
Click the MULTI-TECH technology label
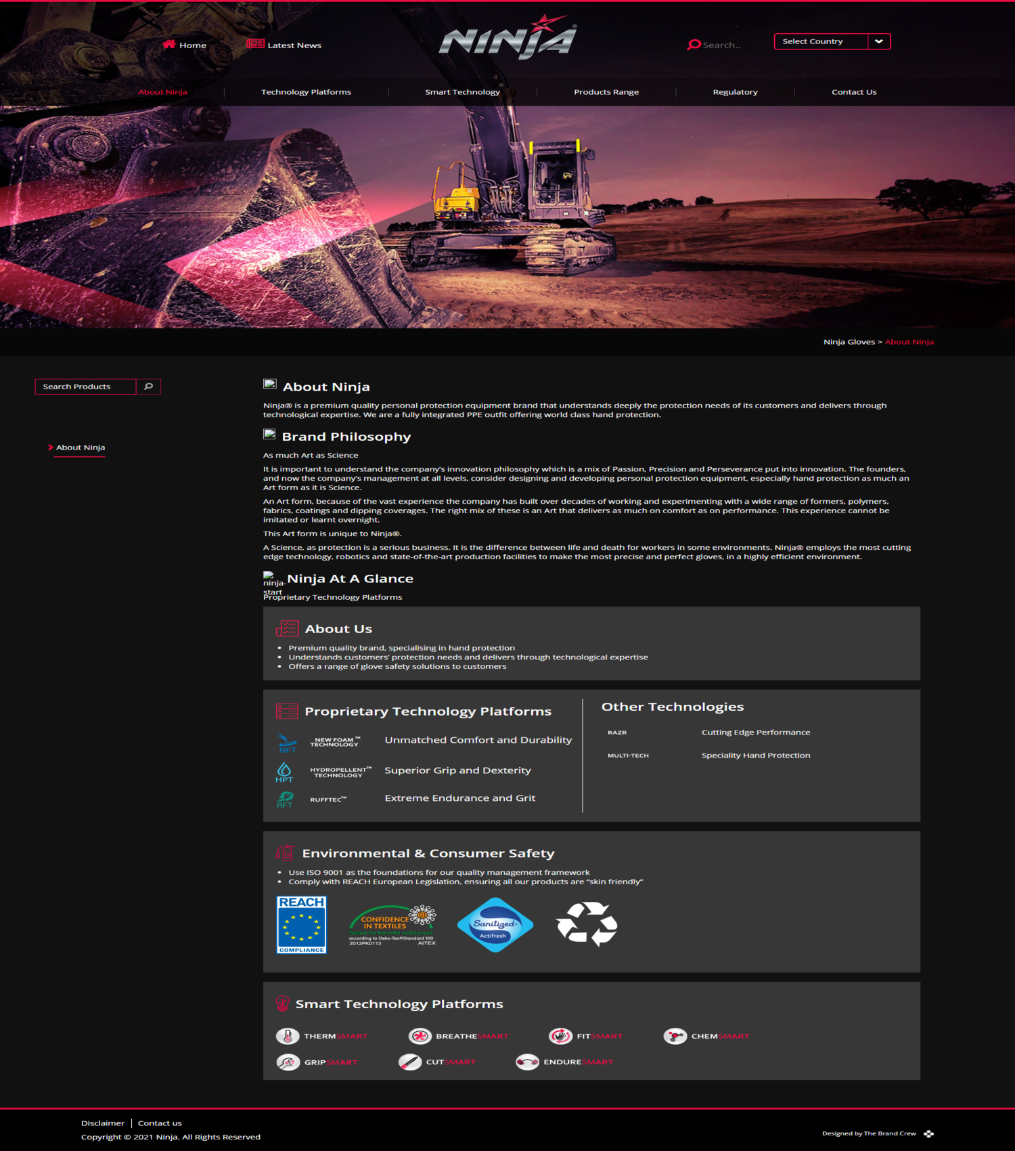tap(628, 756)
